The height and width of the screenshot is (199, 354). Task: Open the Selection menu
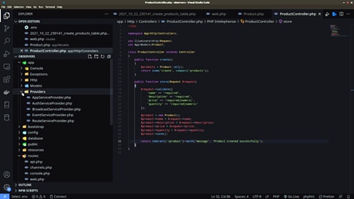(x=19, y=7)
